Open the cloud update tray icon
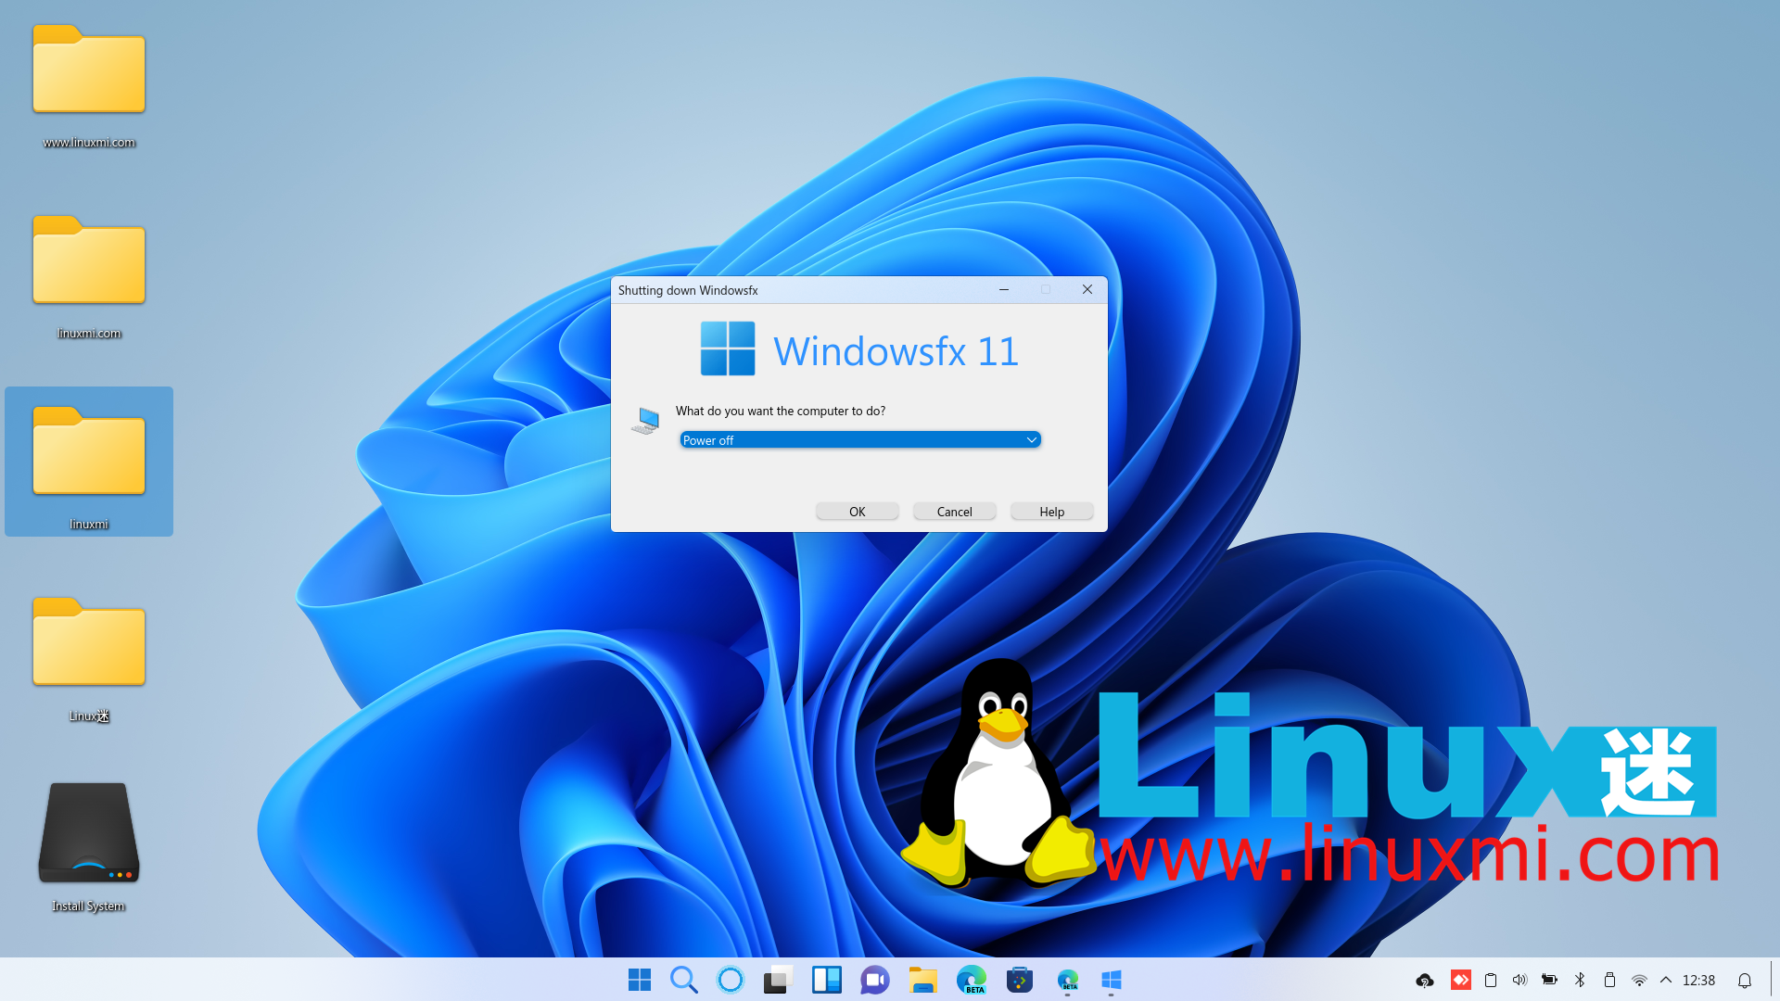Image resolution: width=1780 pixels, height=1001 pixels. 1425,980
